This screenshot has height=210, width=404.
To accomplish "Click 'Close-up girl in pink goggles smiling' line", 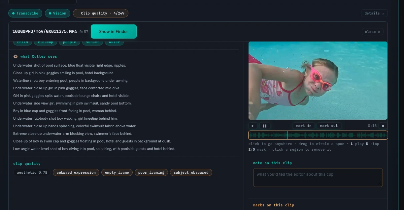I will [x=64, y=73].
